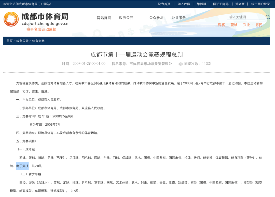The image size is (275, 197).
Task: Click 统一用户登录 to log in
Action: pos(260,4)
